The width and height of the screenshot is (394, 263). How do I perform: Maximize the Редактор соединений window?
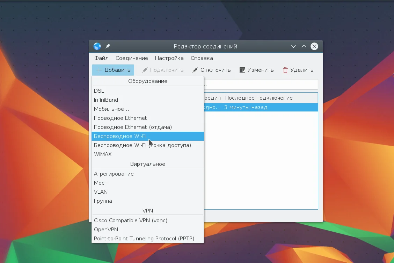[x=304, y=46]
